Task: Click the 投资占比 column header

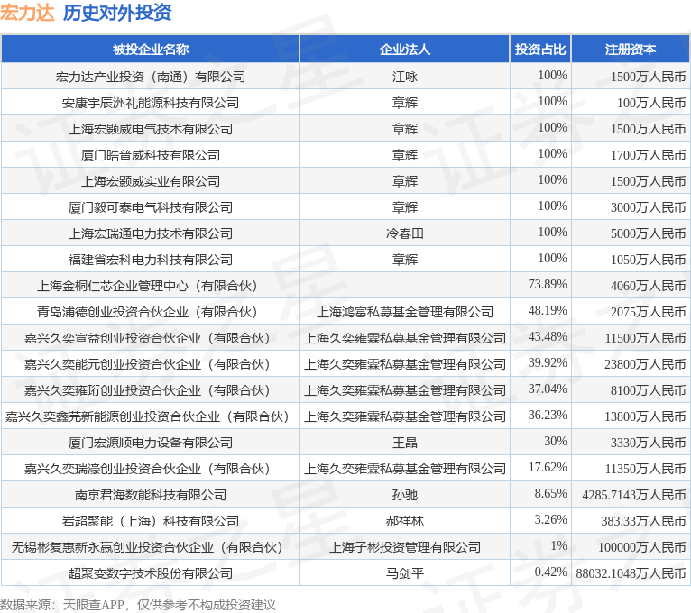Action: click(540, 50)
